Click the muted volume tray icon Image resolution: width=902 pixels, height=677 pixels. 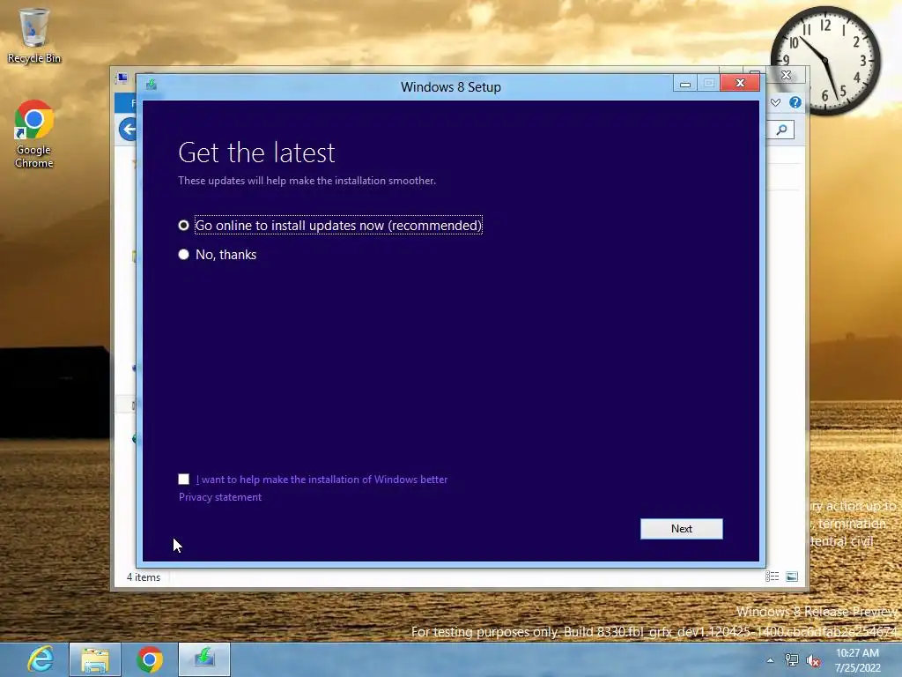tap(813, 661)
